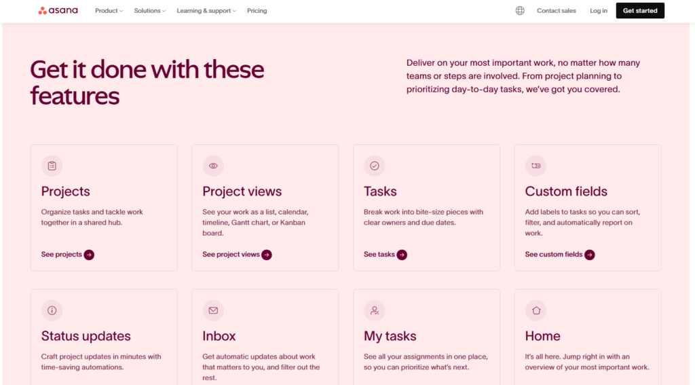Click the Log in link
The image size is (695, 385).
[x=599, y=11]
